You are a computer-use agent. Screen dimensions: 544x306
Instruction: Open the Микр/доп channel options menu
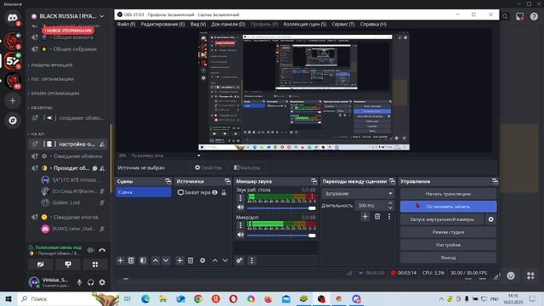tap(241, 225)
